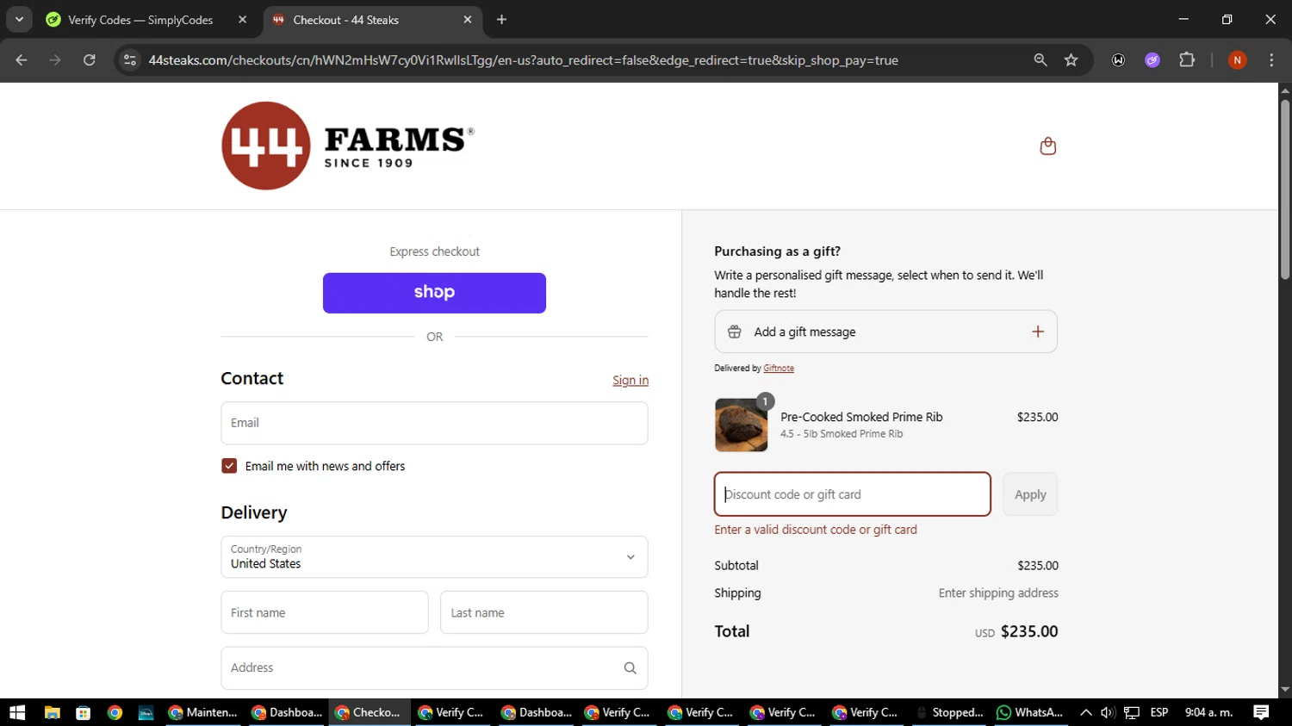Viewport: 1292px width, 726px height.
Task: Click Add a gift message button
Action: point(885,332)
